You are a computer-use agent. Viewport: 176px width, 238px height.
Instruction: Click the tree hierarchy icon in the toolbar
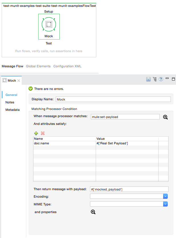[x=155, y=79]
